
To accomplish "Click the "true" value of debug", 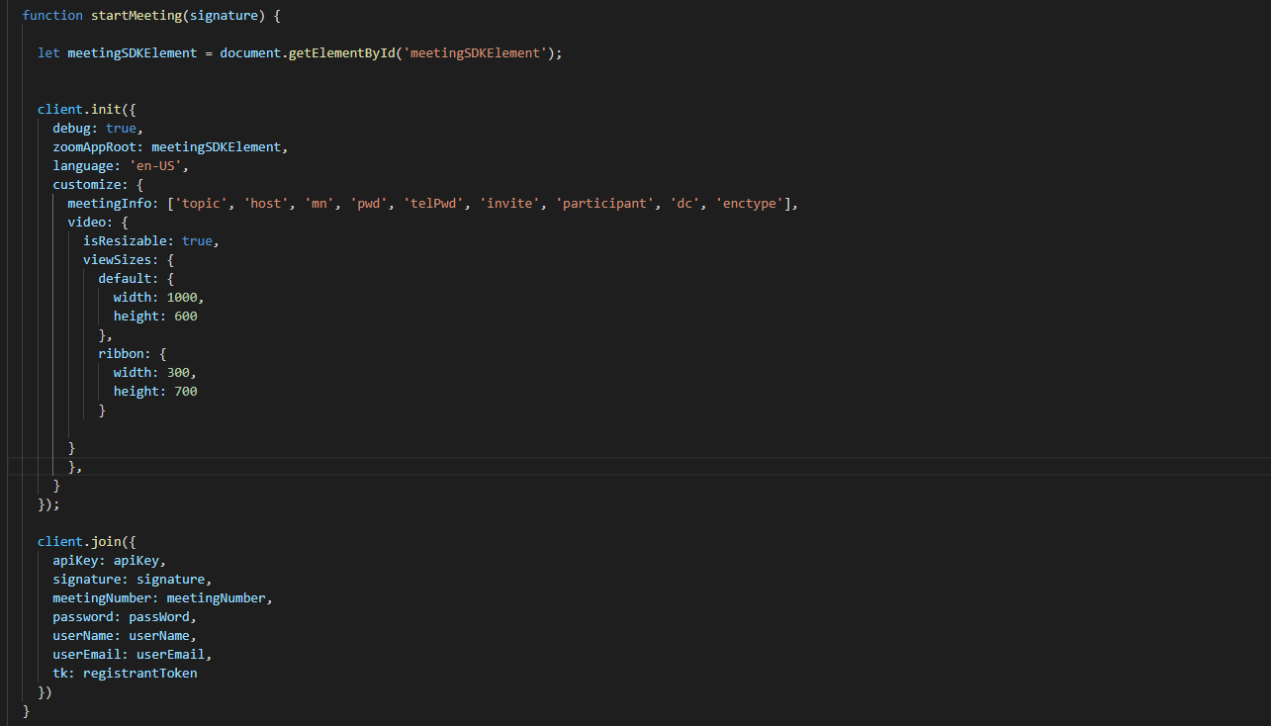I will pos(121,129).
